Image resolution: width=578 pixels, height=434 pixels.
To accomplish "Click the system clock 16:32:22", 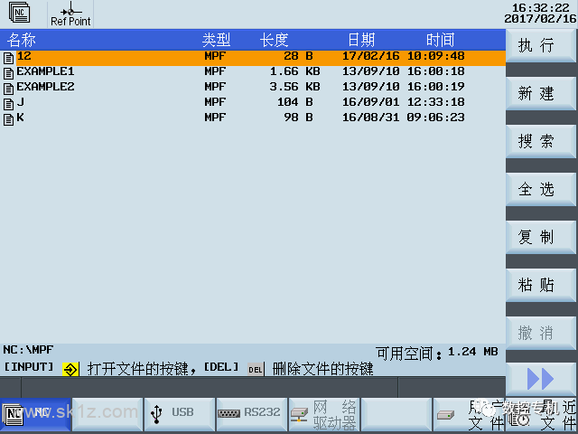I will pos(541,8).
